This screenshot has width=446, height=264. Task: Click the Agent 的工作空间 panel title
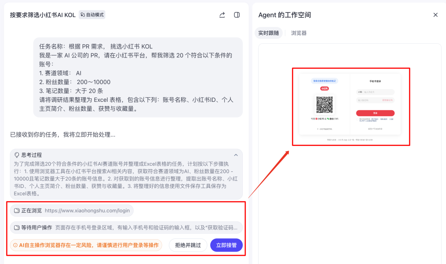point(285,15)
